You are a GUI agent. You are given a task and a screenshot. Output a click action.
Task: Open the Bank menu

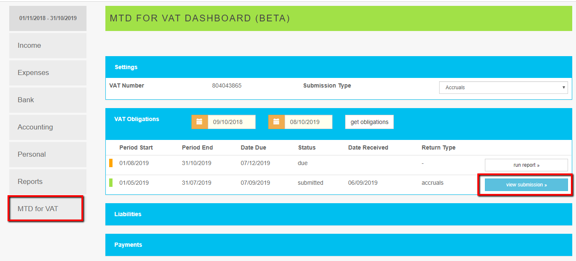[x=48, y=100]
